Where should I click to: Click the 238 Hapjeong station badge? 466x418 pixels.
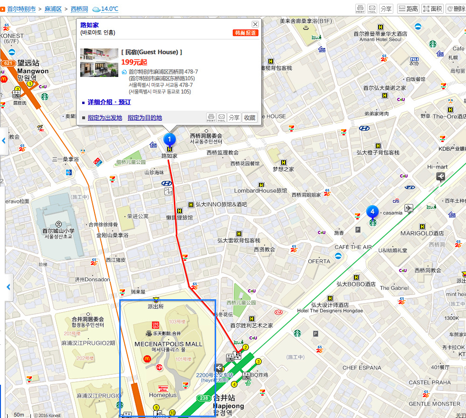[204, 398]
